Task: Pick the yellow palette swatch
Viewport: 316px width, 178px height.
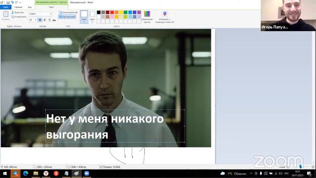Action: (121, 12)
